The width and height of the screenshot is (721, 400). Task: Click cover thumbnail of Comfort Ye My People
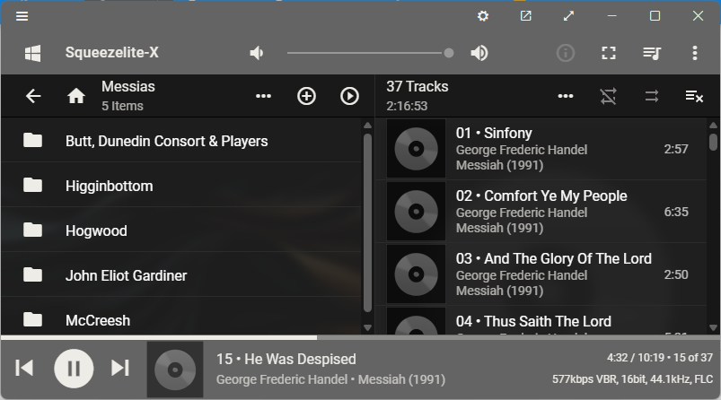[416, 212]
